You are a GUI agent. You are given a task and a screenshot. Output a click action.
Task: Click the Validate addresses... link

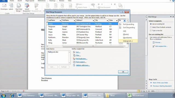(83, 65)
